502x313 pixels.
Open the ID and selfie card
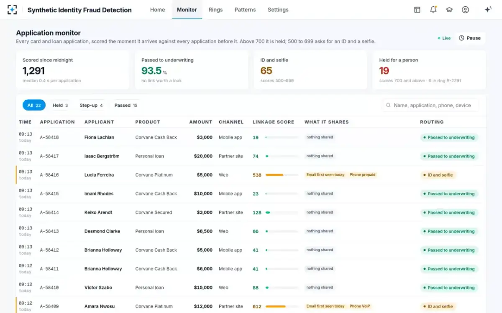tap(310, 70)
